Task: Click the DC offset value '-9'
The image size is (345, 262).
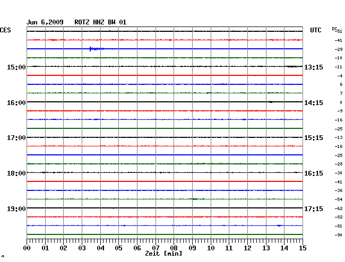Action: tap(340, 111)
